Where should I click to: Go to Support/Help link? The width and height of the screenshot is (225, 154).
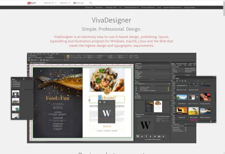click(190, 8)
